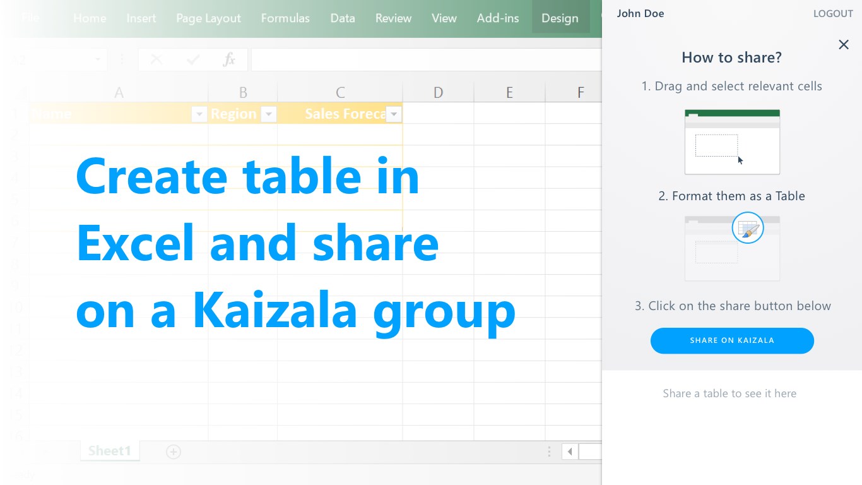The height and width of the screenshot is (485, 862).
Task: Click the LOGOUT link
Action: click(833, 14)
